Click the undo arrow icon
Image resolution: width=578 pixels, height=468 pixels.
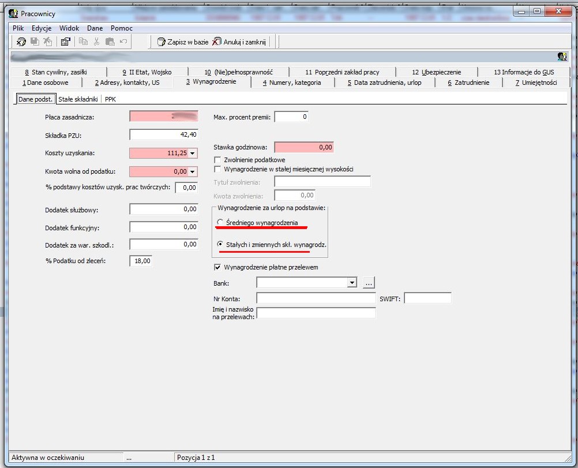pos(123,42)
